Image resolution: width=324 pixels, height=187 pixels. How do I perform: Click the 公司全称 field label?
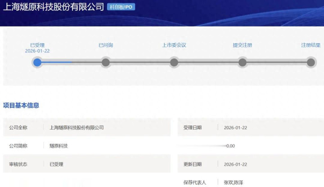[x=18, y=128]
